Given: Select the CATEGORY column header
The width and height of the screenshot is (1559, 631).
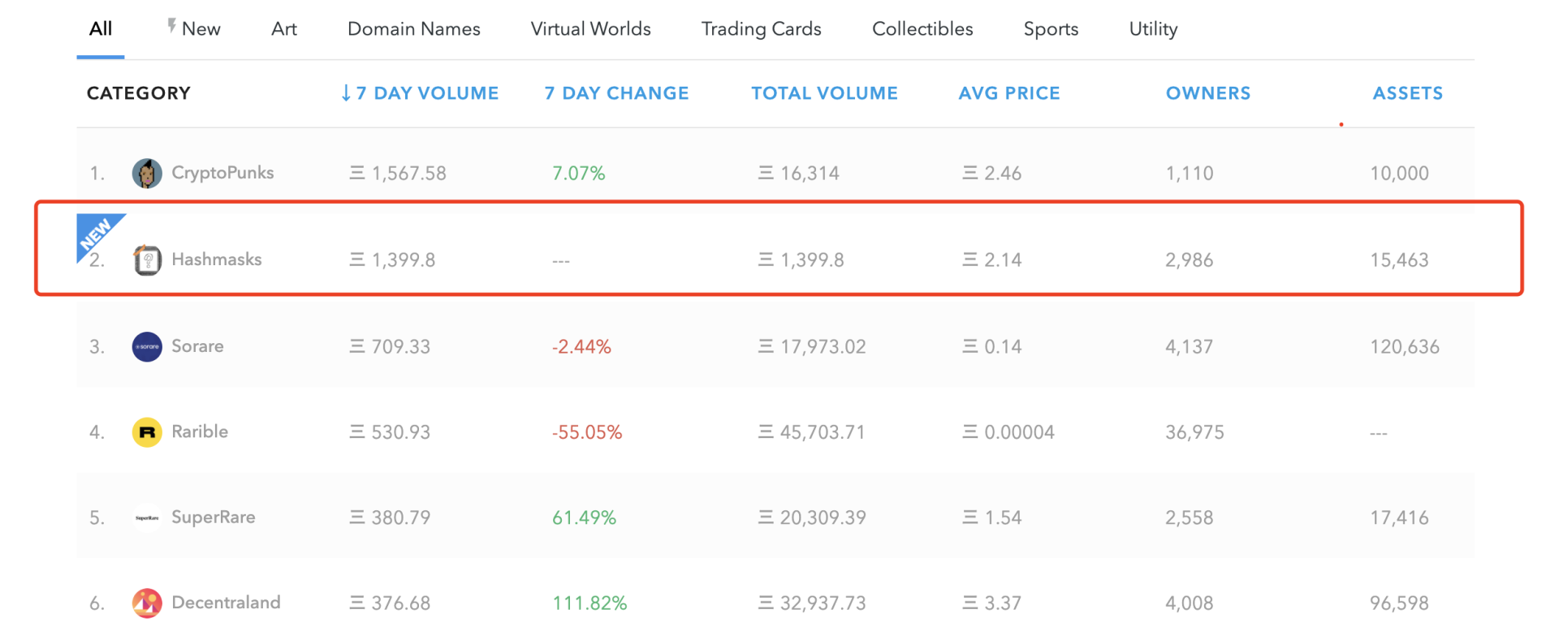Looking at the screenshot, I should (x=139, y=93).
